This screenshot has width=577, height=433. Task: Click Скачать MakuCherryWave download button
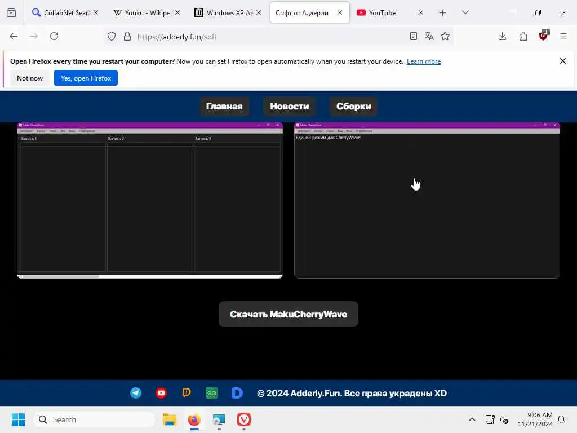(x=288, y=314)
